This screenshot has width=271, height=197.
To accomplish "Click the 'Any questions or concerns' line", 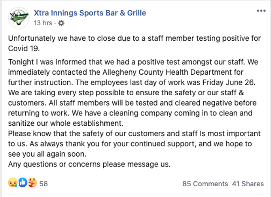I will tap(89, 164).
